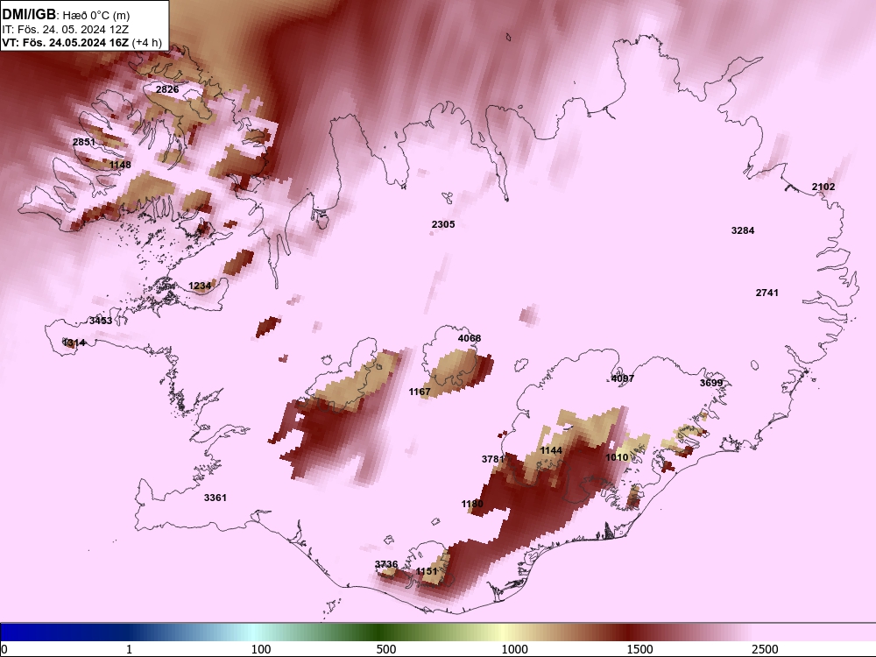Click the value 1144 on the map
The width and height of the screenshot is (876, 657).
(x=551, y=450)
